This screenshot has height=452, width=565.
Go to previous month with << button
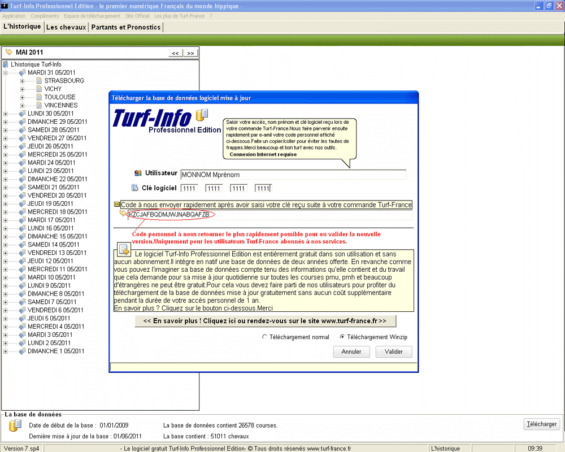tap(176, 53)
